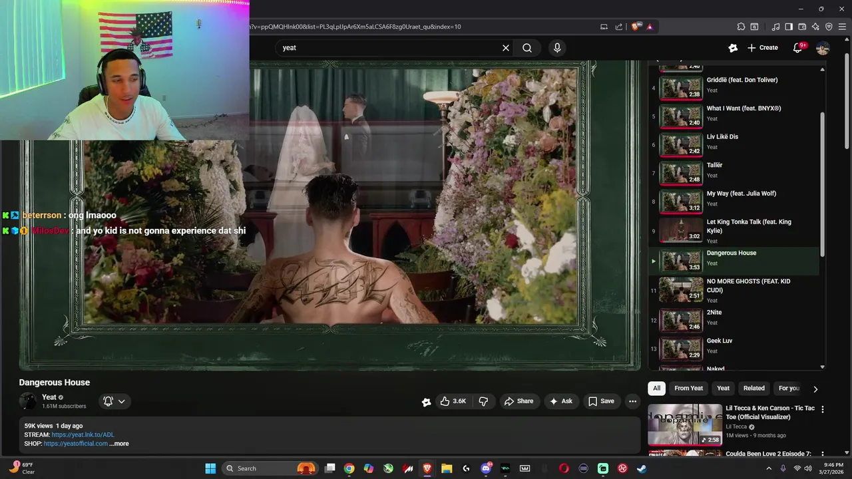Clear the YouTube search field text
Viewport: 852px width, 479px height.
pyautogui.click(x=506, y=48)
